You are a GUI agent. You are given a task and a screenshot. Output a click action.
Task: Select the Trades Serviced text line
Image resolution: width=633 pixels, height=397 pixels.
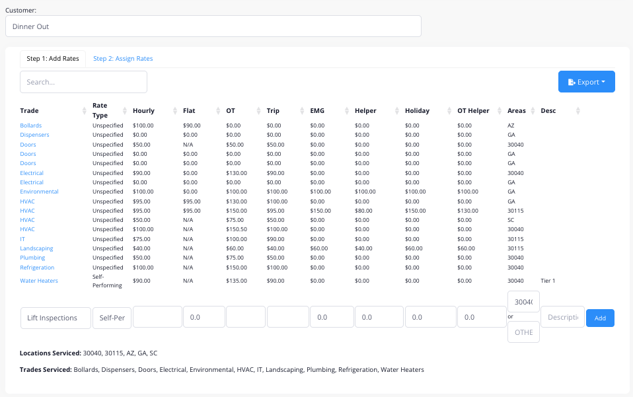coord(222,369)
